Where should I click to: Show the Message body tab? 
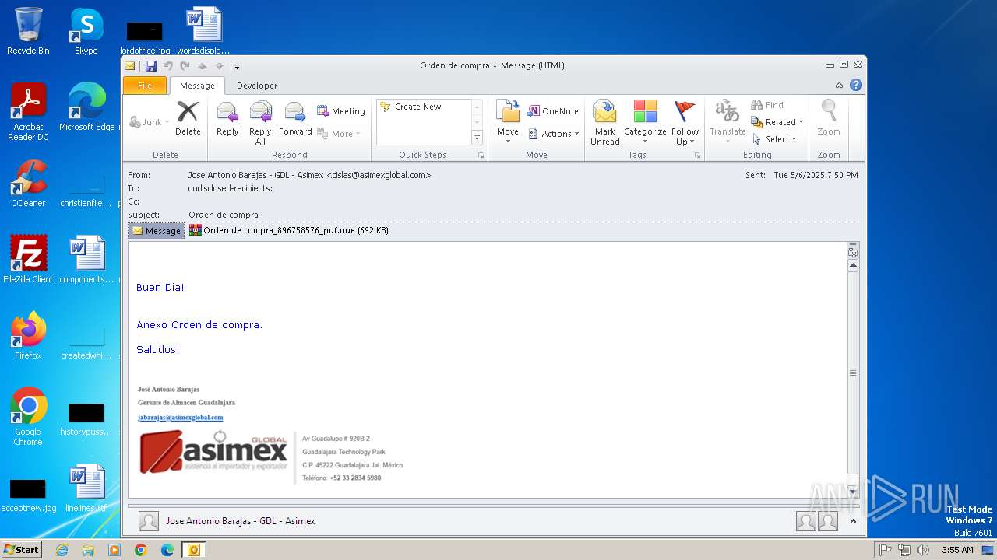[x=157, y=231]
